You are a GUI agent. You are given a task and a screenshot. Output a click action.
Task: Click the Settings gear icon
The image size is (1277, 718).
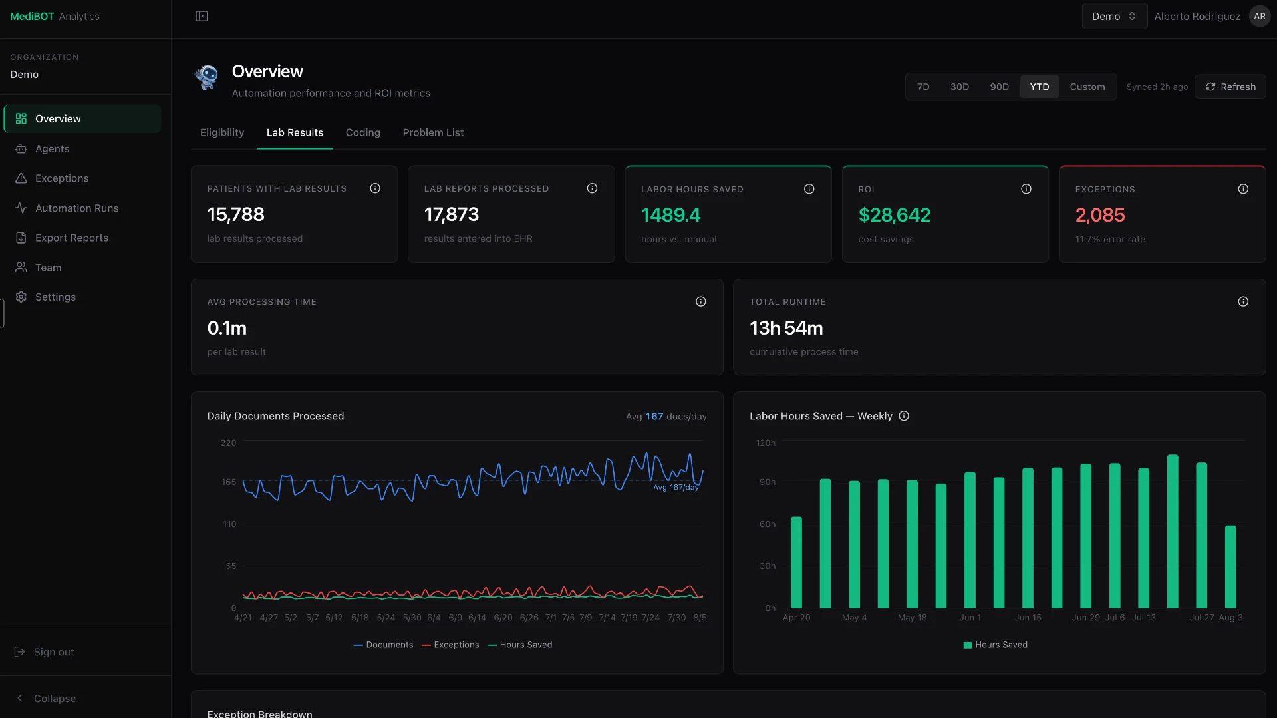click(x=21, y=297)
